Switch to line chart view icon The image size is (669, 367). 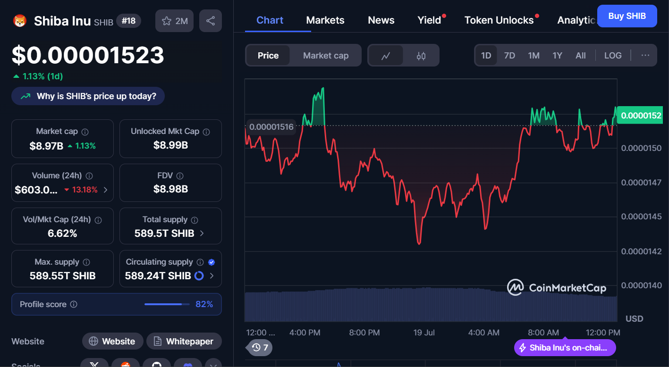coord(386,56)
